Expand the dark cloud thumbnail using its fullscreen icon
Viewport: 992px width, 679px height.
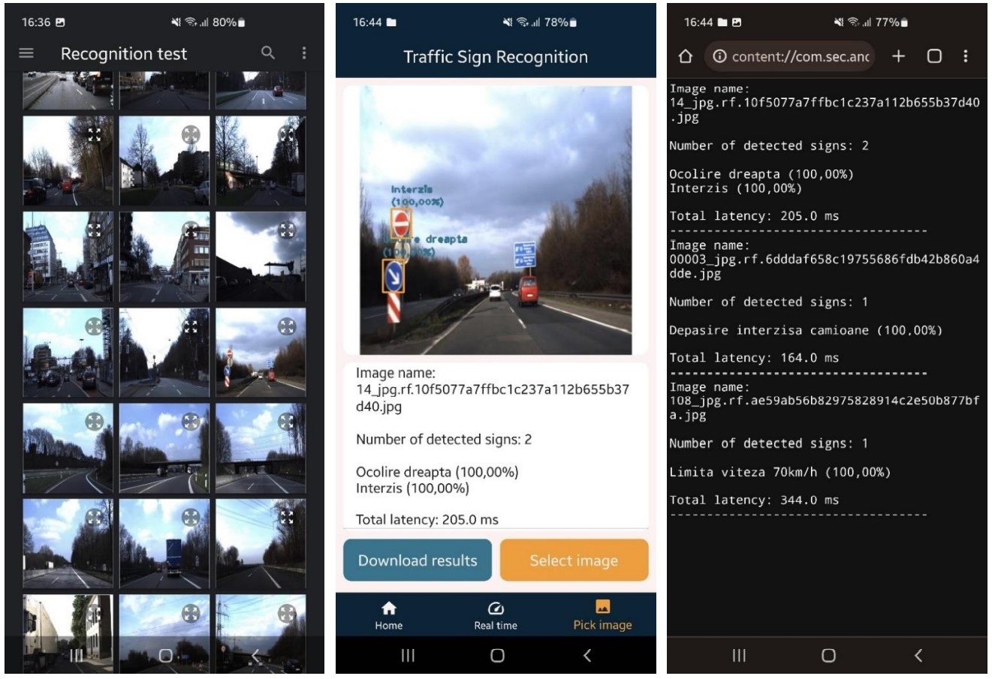[287, 231]
